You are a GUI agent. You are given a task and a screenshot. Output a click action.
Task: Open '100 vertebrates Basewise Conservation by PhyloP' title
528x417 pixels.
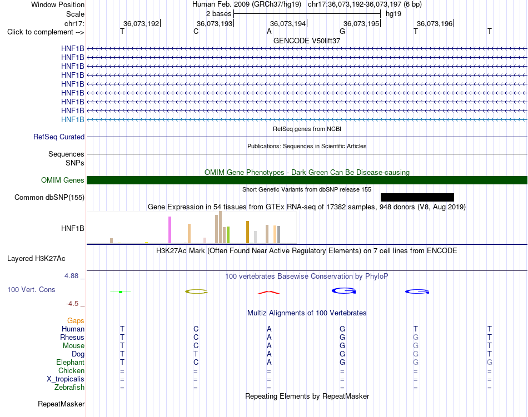(x=307, y=276)
